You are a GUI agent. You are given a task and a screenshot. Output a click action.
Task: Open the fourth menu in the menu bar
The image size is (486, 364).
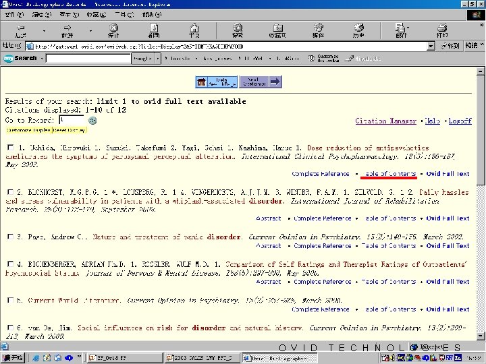[x=97, y=15]
